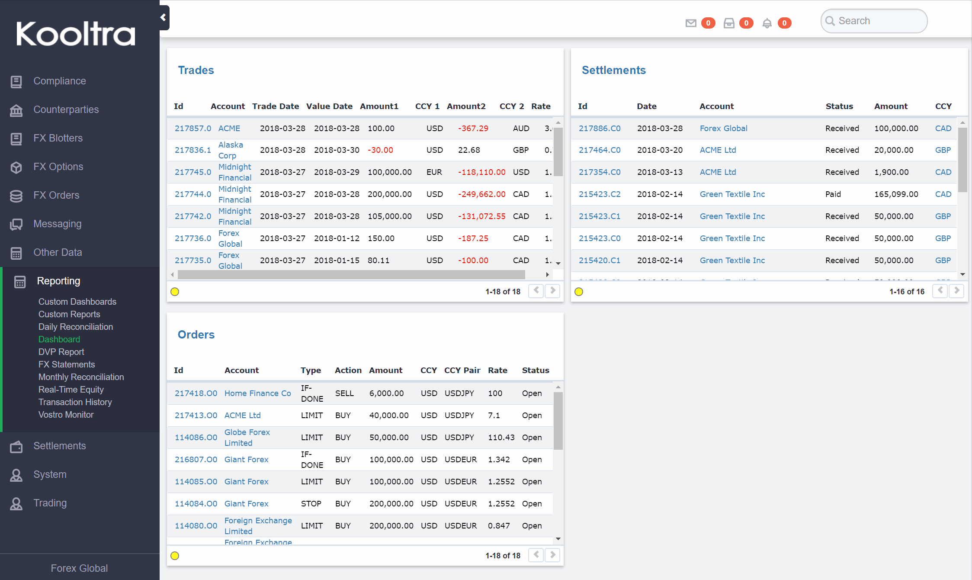Viewport: 972px width, 580px height.
Task: Click the Search input field
Action: [874, 21]
